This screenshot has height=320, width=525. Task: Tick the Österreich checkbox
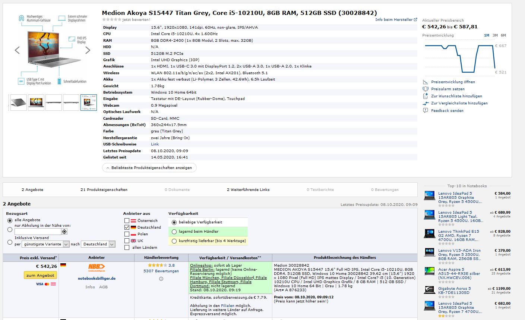[127, 221]
